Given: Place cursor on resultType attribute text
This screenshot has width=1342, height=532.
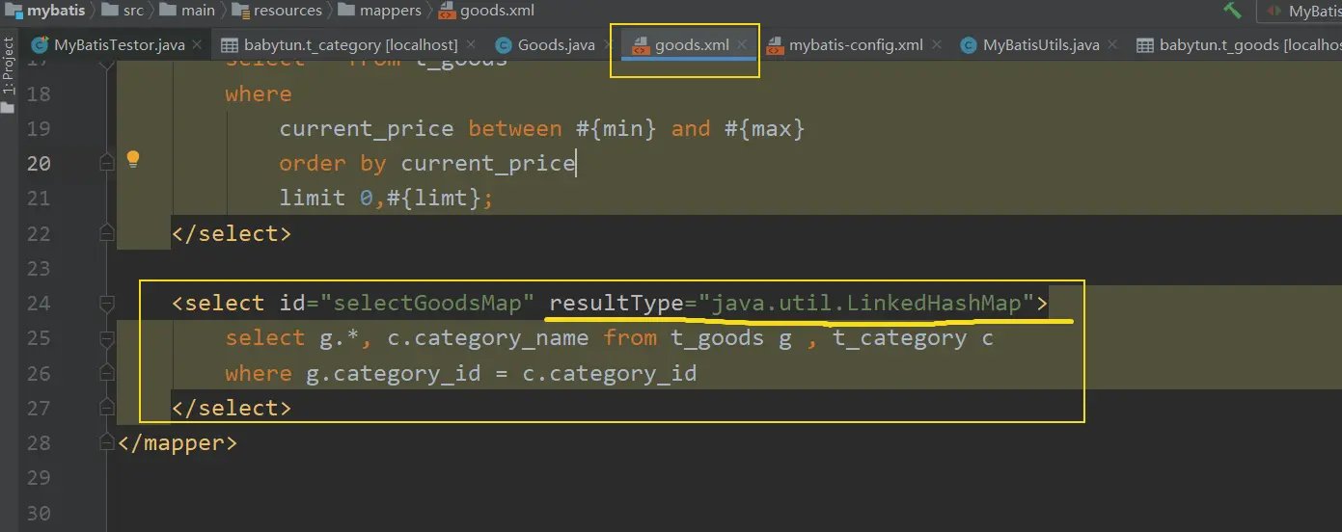Looking at the screenshot, I should pyautogui.click(x=616, y=304).
